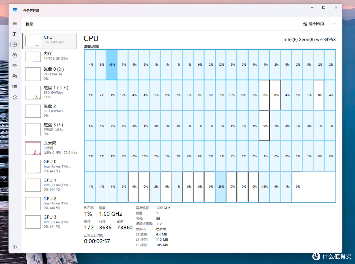
Task: Maximize the Task Manager window
Action: [x=324, y=8]
